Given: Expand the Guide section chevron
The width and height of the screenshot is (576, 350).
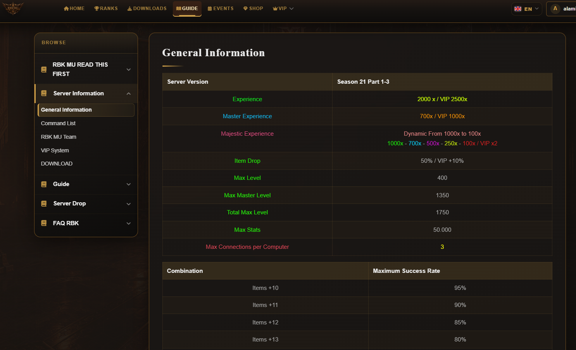Looking at the screenshot, I should pyautogui.click(x=129, y=184).
